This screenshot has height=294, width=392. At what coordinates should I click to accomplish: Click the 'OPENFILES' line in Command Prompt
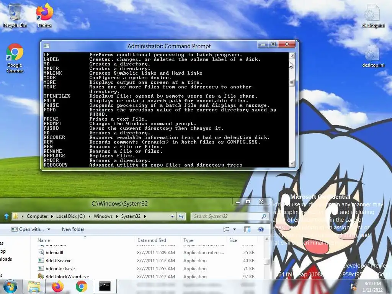click(150, 96)
